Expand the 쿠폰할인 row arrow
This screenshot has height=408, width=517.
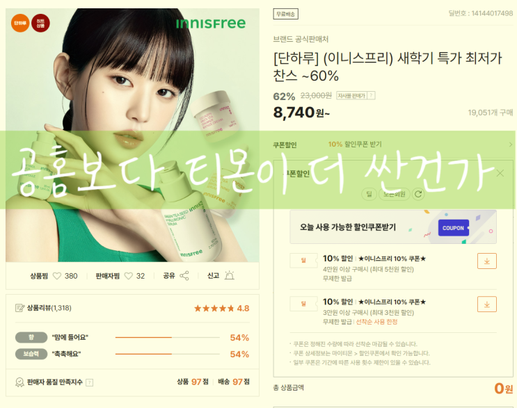(511, 145)
